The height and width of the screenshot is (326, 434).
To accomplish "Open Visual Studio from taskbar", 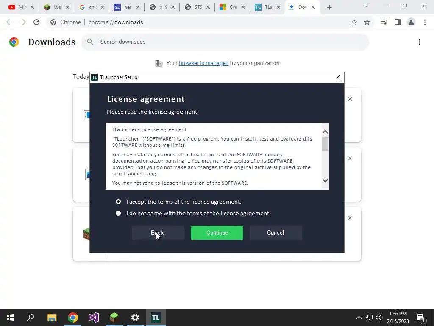I will pos(94,318).
